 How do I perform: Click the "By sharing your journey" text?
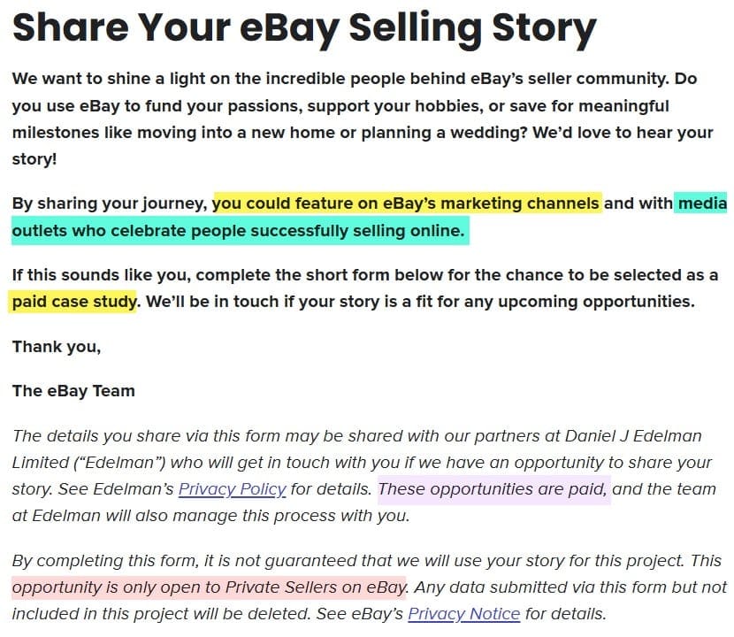111,203
